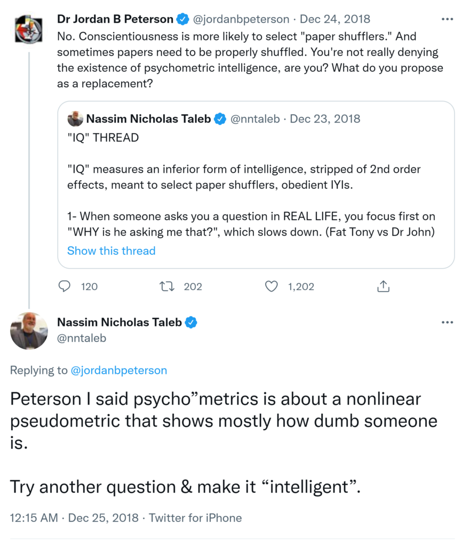Click the @nntaleb handle under reply name

[x=82, y=338]
